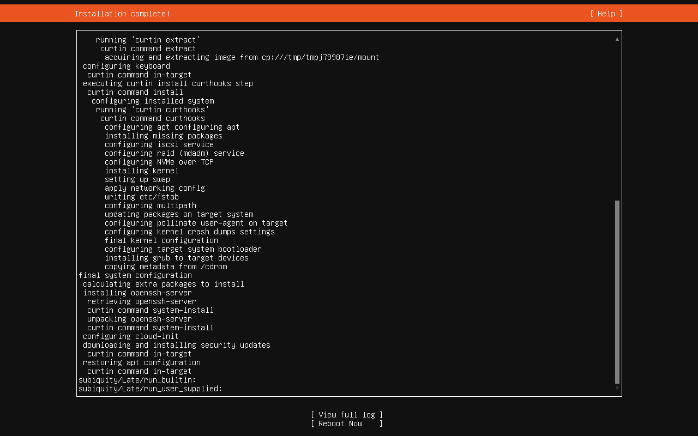Select line 'configuring pollinate user-agent on target'

pyautogui.click(x=196, y=223)
